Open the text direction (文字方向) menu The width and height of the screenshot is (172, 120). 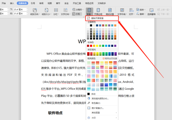pos(66,12)
